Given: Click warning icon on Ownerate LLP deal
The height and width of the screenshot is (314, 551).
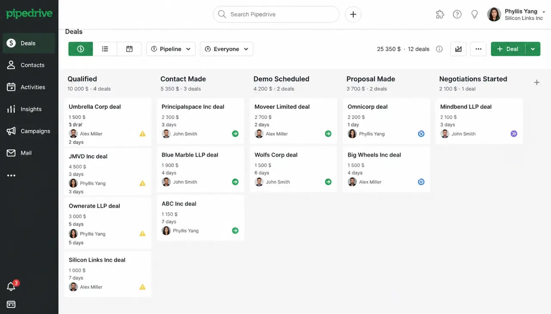Looking at the screenshot, I should pos(142,234).
